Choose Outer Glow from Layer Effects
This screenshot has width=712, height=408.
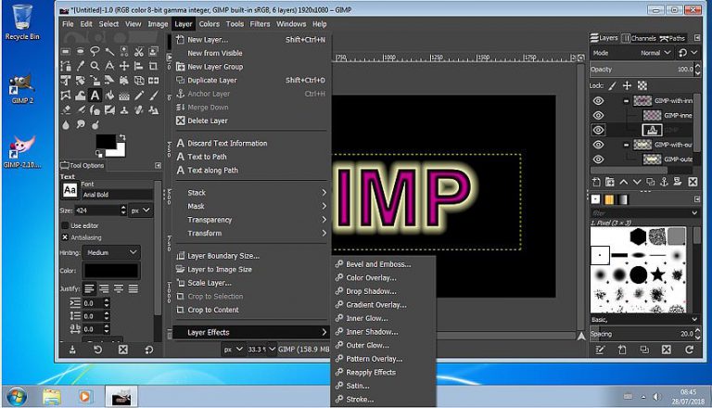click(x=367, y=345)
